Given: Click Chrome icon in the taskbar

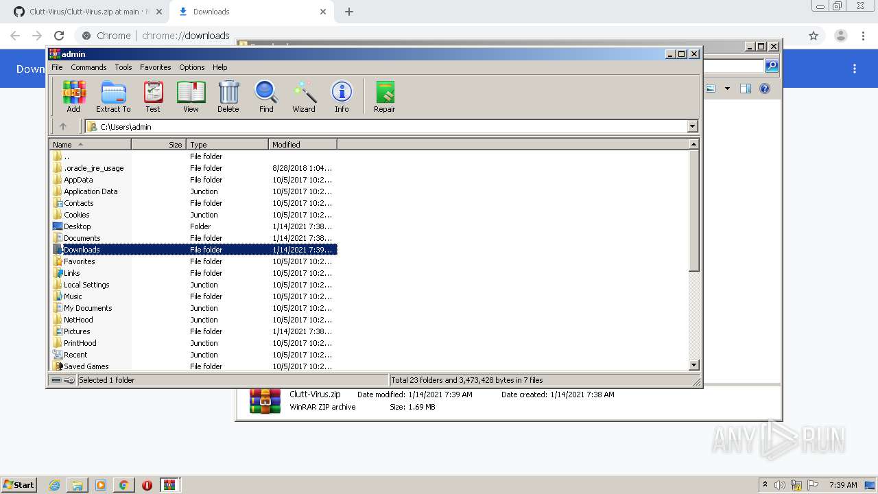Looking at the screenshot, I should [124, 485].
